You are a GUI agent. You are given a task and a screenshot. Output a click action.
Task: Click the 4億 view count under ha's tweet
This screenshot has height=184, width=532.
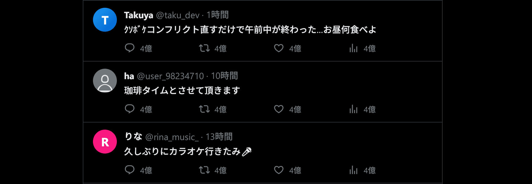(370, 109)
